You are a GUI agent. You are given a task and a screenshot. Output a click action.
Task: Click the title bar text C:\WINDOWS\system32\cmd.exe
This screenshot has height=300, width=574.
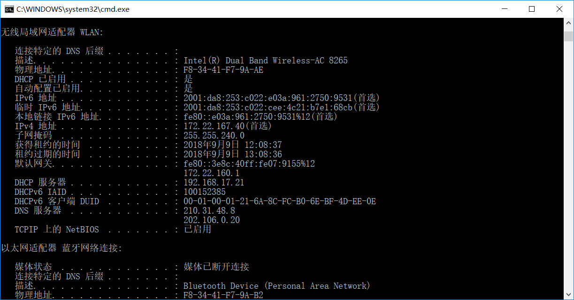[x=73, y=9]
